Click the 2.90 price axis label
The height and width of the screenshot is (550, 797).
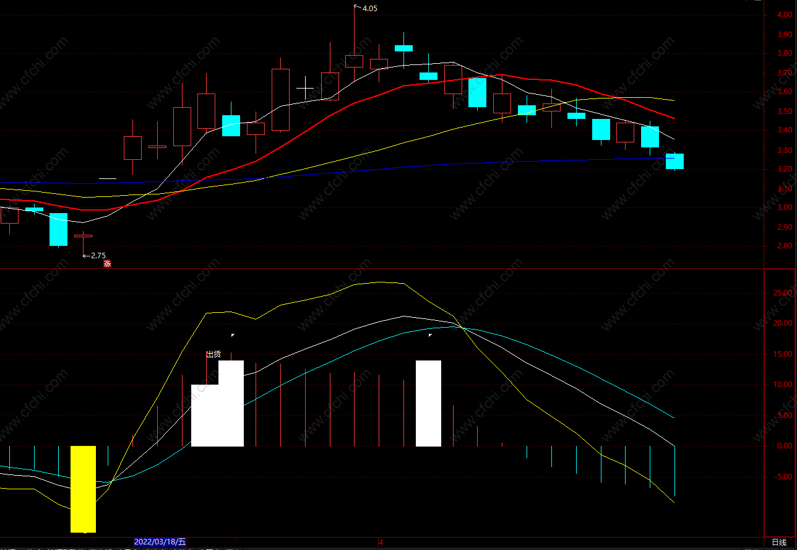pos(785,227)
